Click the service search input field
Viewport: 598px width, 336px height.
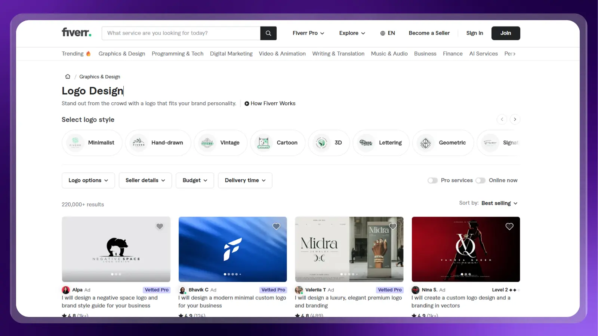(181, 33)
